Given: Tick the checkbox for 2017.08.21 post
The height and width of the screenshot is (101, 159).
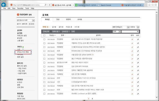Looking at the screenshot, I should [x=44, y=70].
